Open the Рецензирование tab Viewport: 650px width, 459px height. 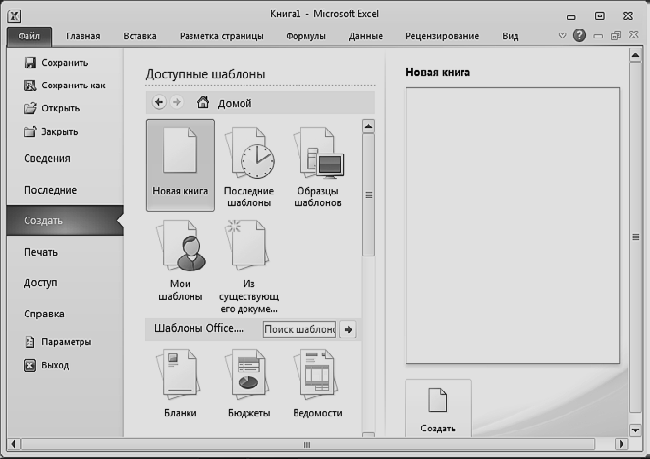coord(442,36)
